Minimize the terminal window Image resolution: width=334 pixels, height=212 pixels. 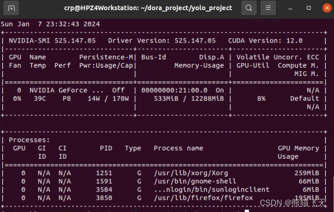tap(290, 8)
